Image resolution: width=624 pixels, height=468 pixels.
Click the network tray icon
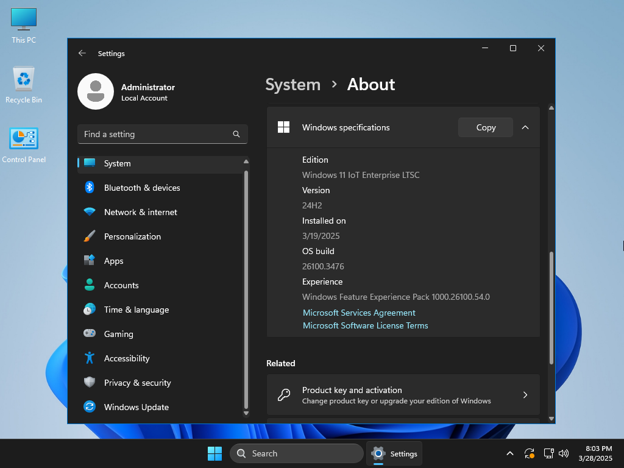pos(549,453)
